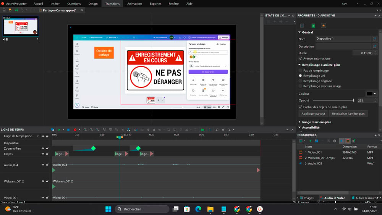This screenshot has height=215, width=382.
Task: Click the green plus icon in Ressources toolbar
Action: pos(310,141)
